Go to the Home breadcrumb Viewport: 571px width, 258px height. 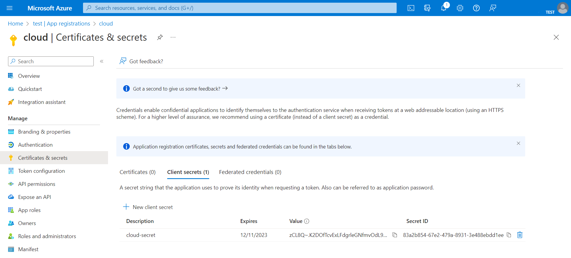pos(15,23)
